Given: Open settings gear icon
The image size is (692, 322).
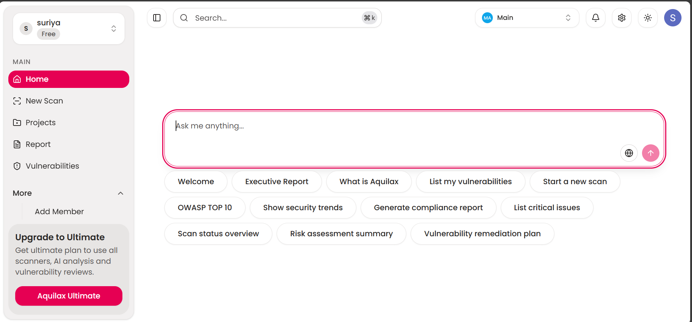Looking at the screenshot, I should tap(622, 18).
